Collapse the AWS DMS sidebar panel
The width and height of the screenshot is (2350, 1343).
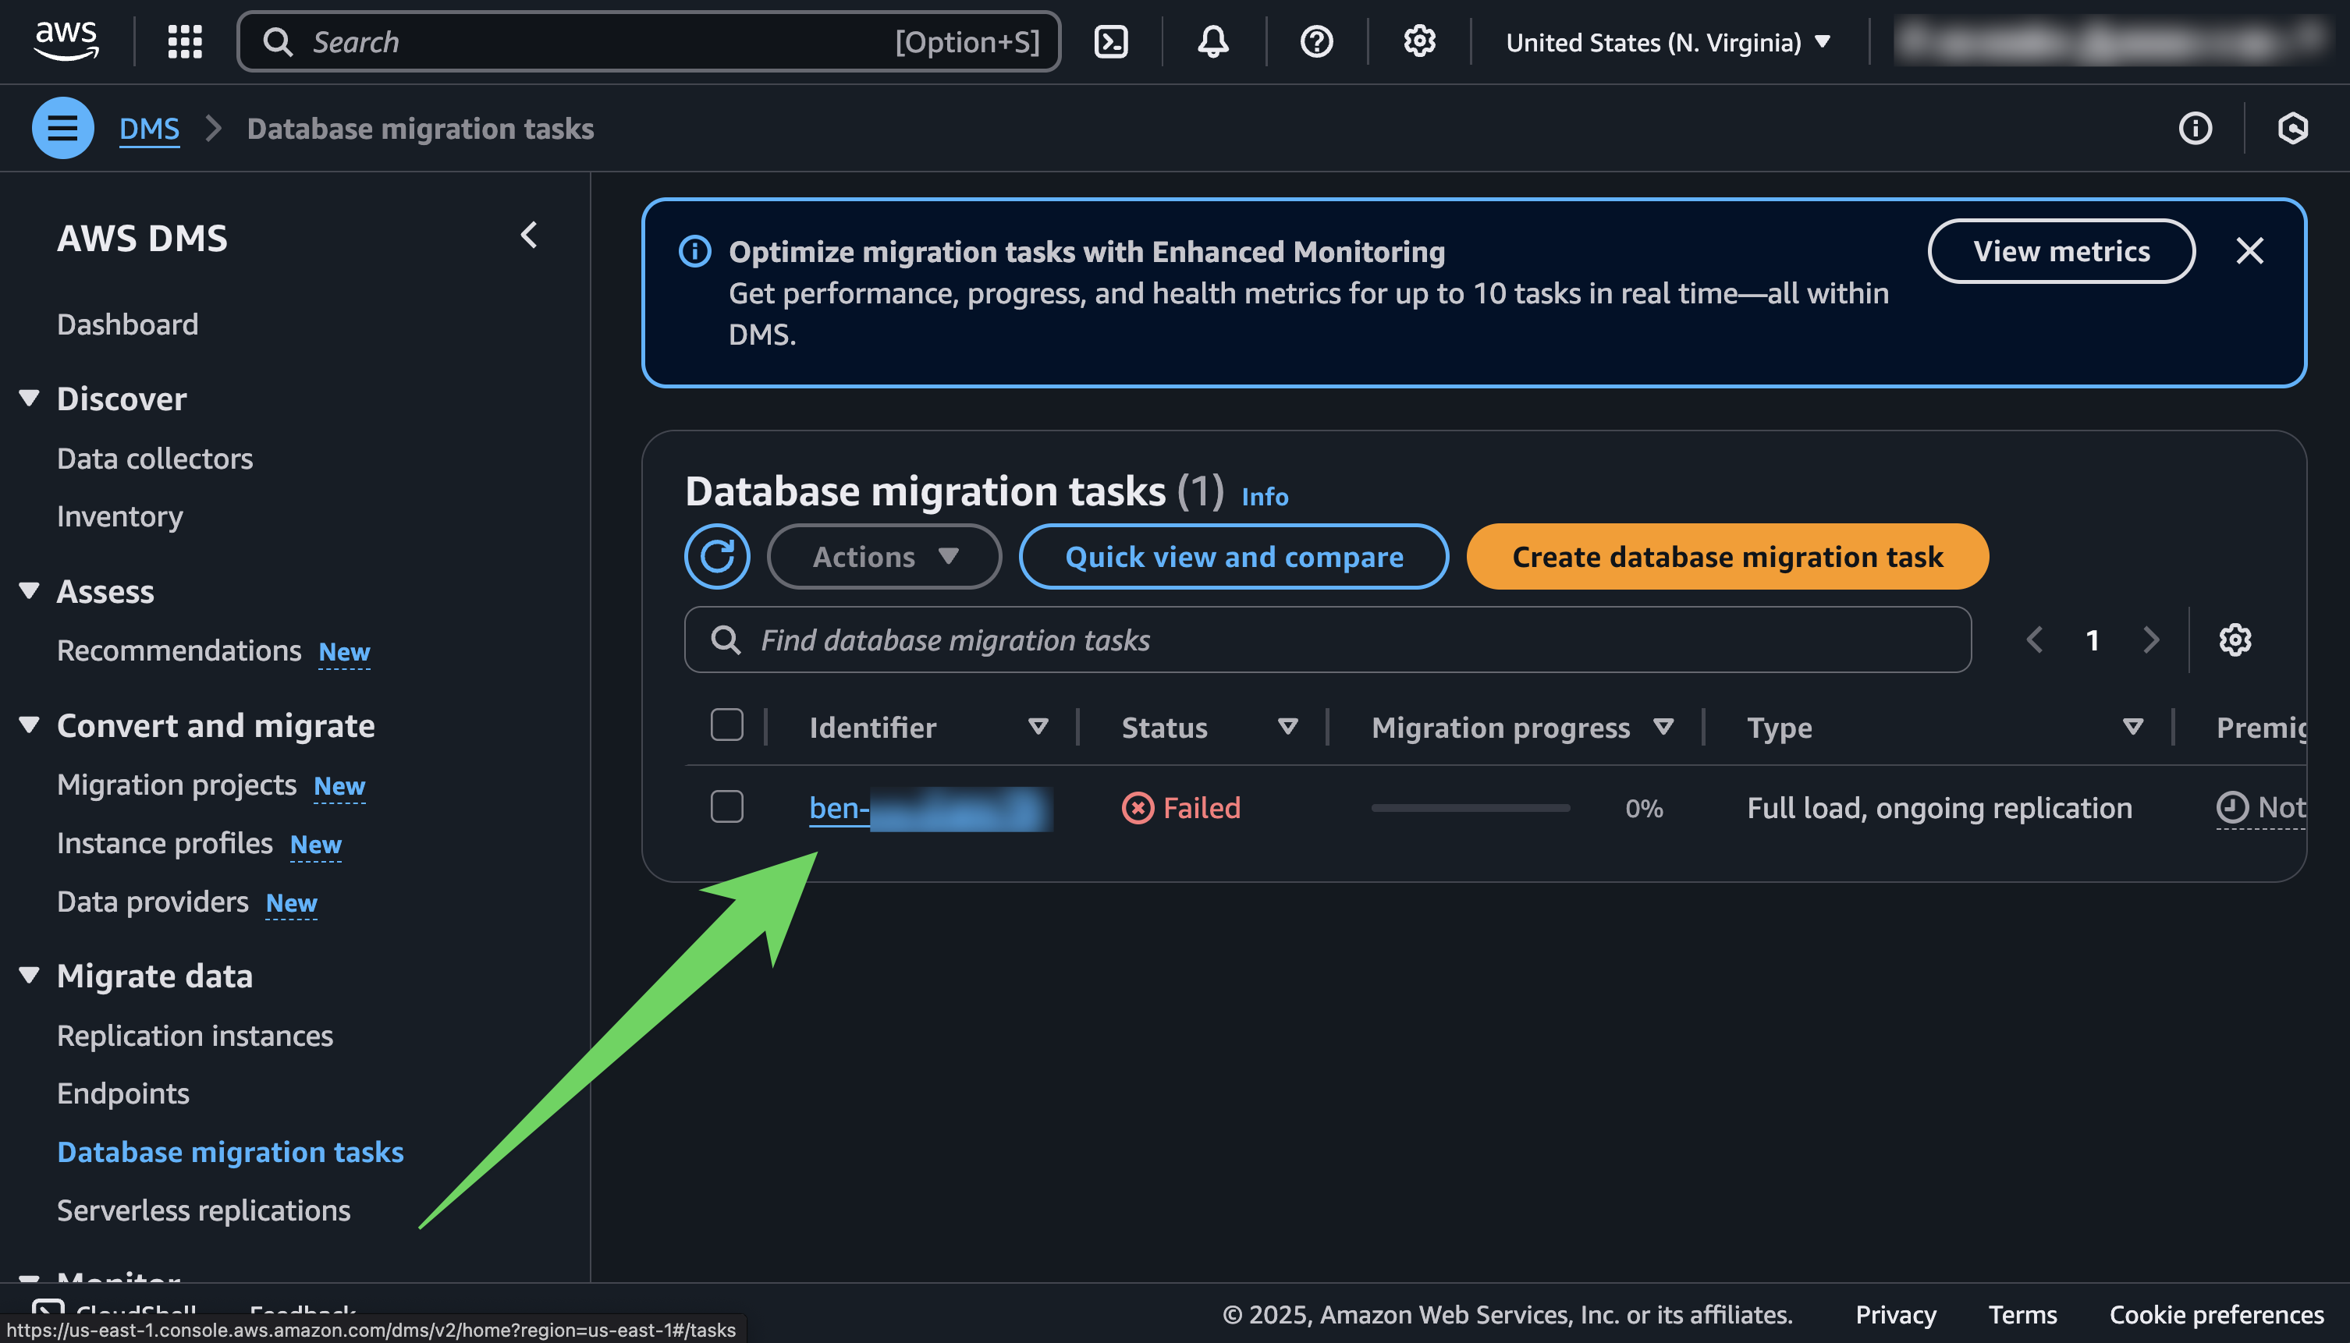[531, 236]
